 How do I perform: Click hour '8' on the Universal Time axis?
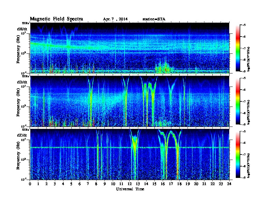[96, 184]
